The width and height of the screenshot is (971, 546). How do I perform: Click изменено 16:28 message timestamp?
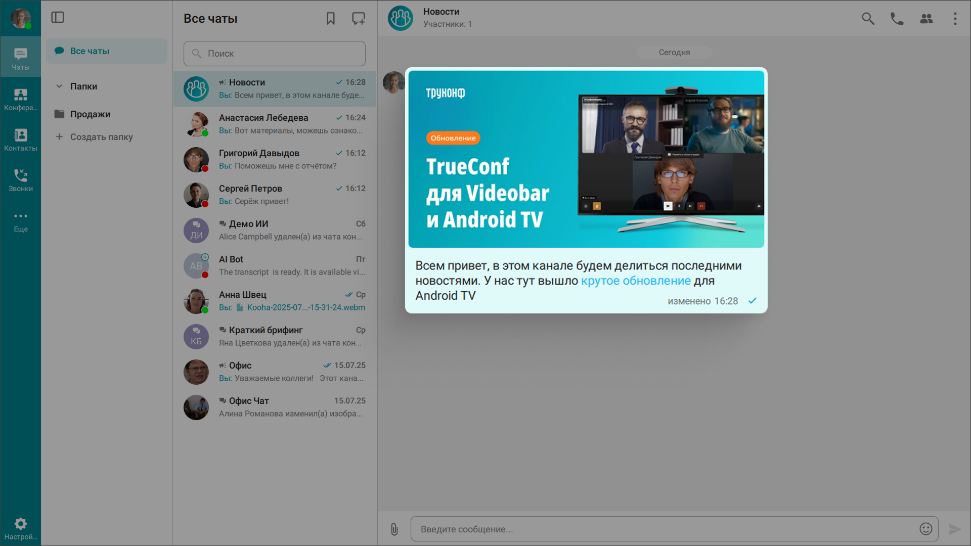[702, 301]
